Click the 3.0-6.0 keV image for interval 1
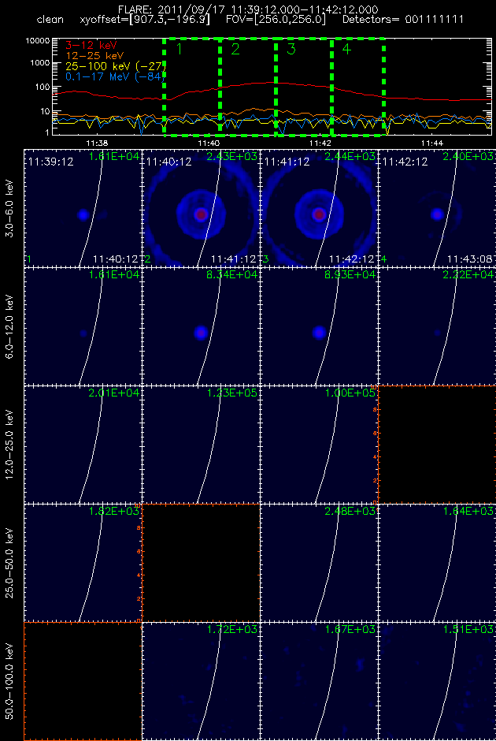This screenshot has width=496, height=741. pyautogui.click(x=83, y=208)
